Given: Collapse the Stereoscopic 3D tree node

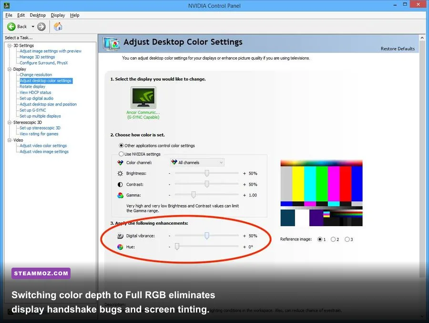Looking at the screenshot, I should (10, 123).
